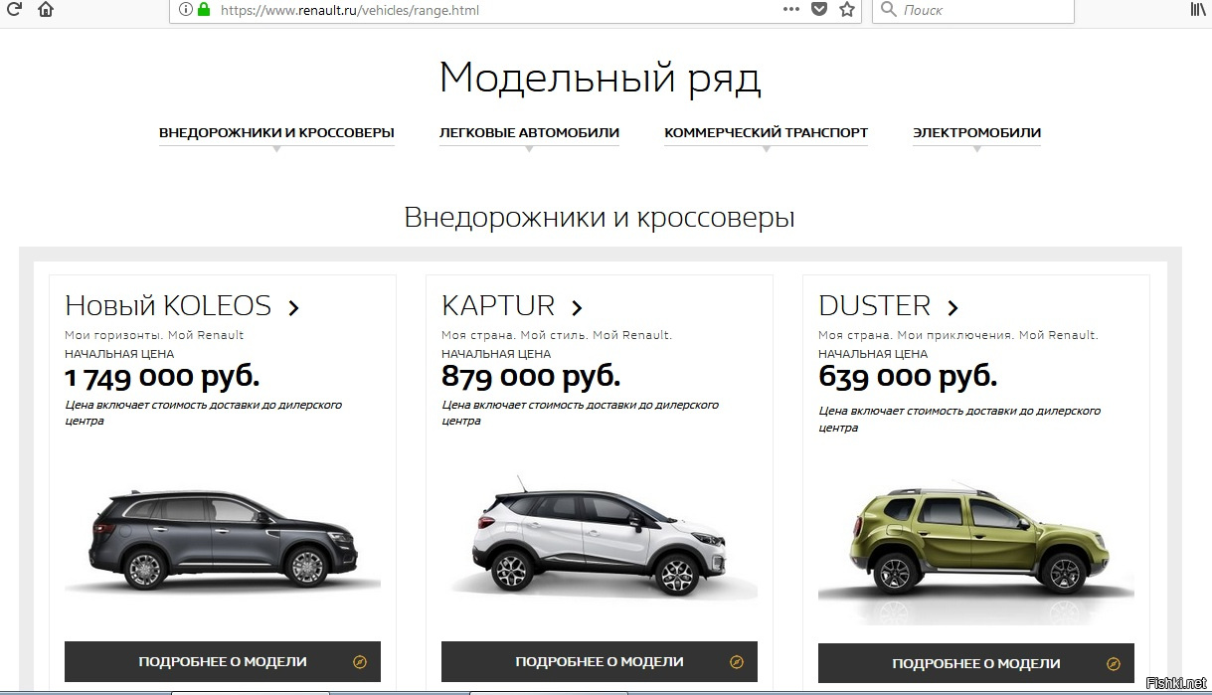Click Подробнее о модели button for Koleos

[x=223, y=661]
